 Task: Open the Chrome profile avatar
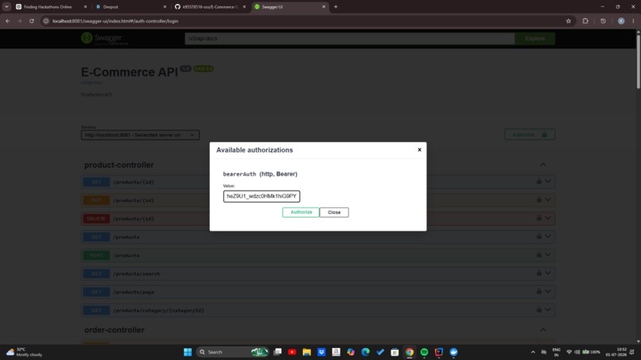621,21
